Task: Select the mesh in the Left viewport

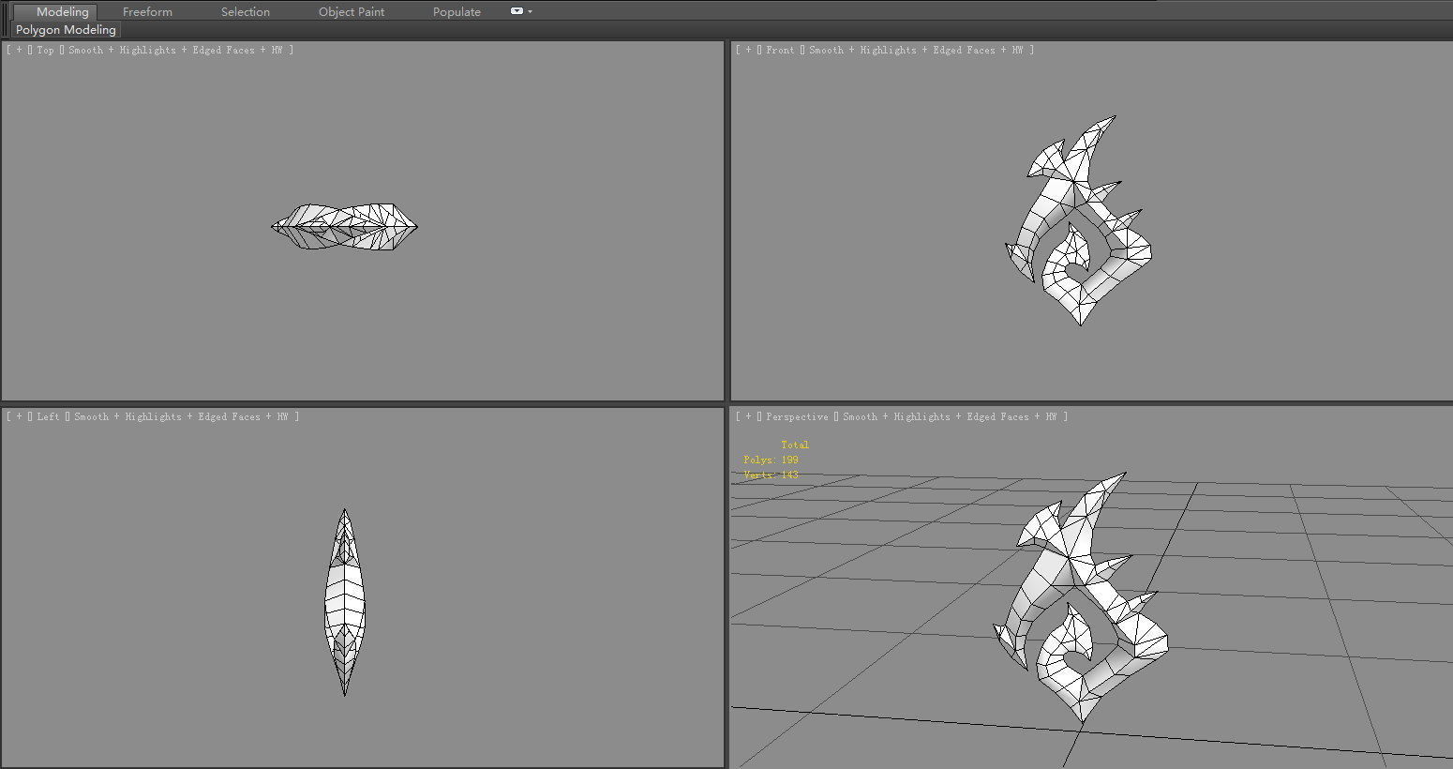Action: (x=345, y=602)
